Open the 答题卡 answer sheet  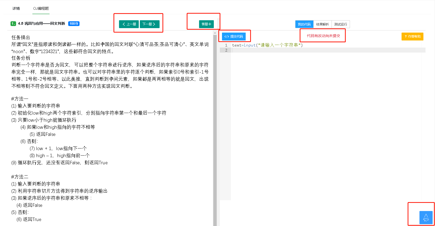[206, 24]
